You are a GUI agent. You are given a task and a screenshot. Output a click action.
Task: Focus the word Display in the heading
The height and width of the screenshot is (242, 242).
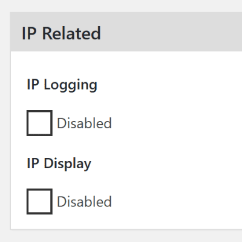(x=68, y=164)
